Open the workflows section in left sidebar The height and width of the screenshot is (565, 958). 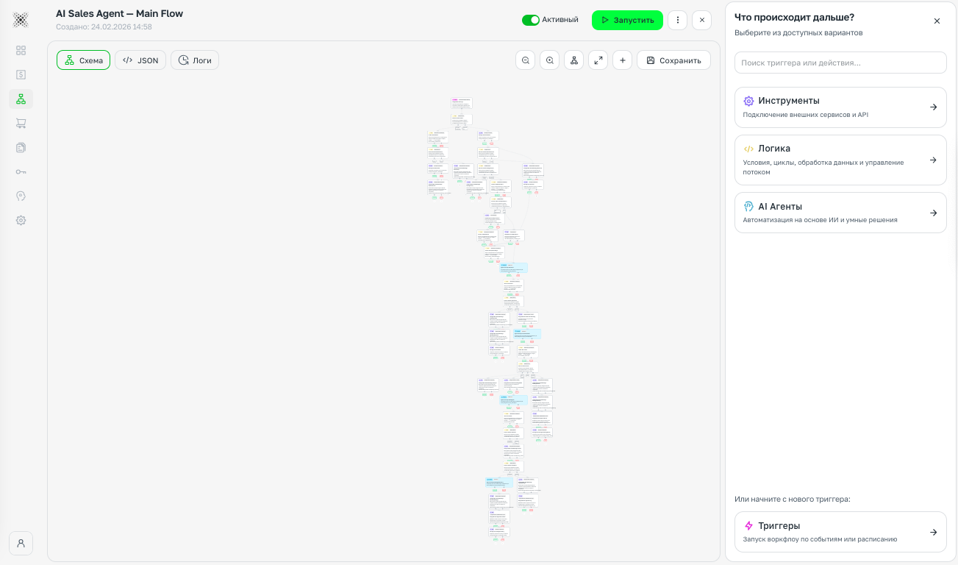(x=21, y=99)
